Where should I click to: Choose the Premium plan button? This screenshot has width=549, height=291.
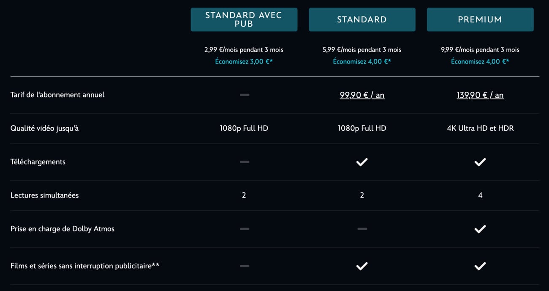(480, 19)
